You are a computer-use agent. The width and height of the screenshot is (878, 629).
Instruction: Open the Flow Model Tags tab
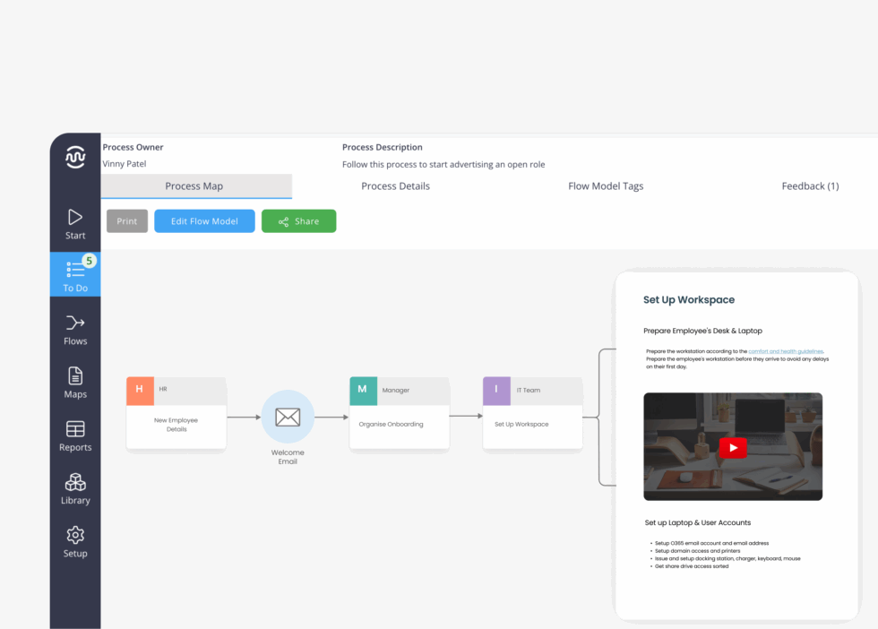tap(606, 185)
